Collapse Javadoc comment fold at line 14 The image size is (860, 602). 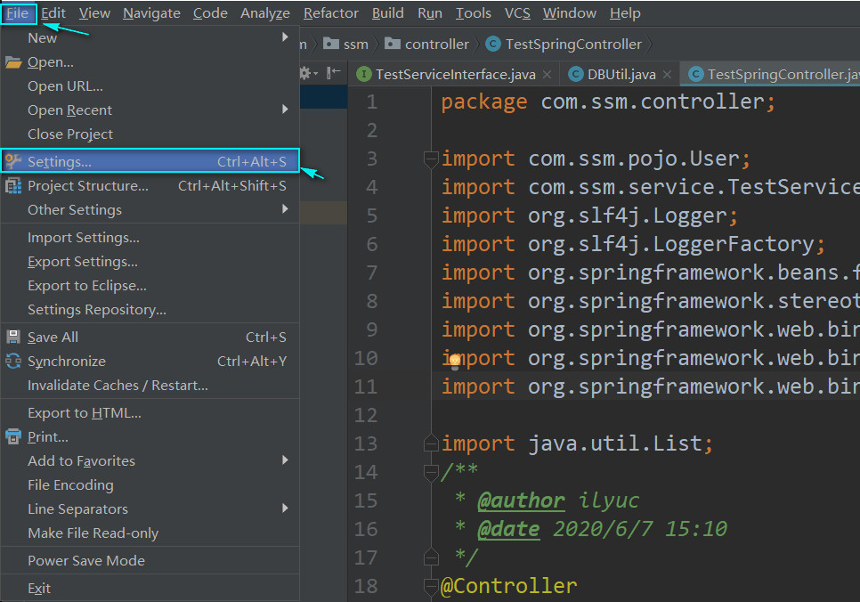coord(431,472)
